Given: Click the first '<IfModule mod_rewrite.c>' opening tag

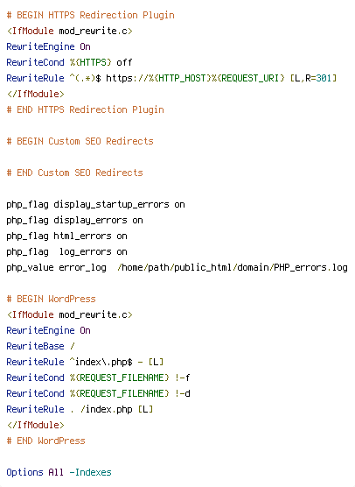Looking at the screenshot, I should 69,31.
